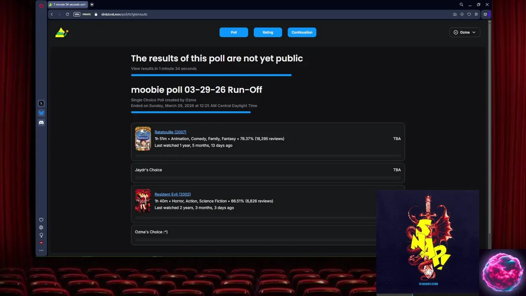Click the Ratatouille poster thumbnail
Viewport: 526px width, 296px height.
(143, 139)
